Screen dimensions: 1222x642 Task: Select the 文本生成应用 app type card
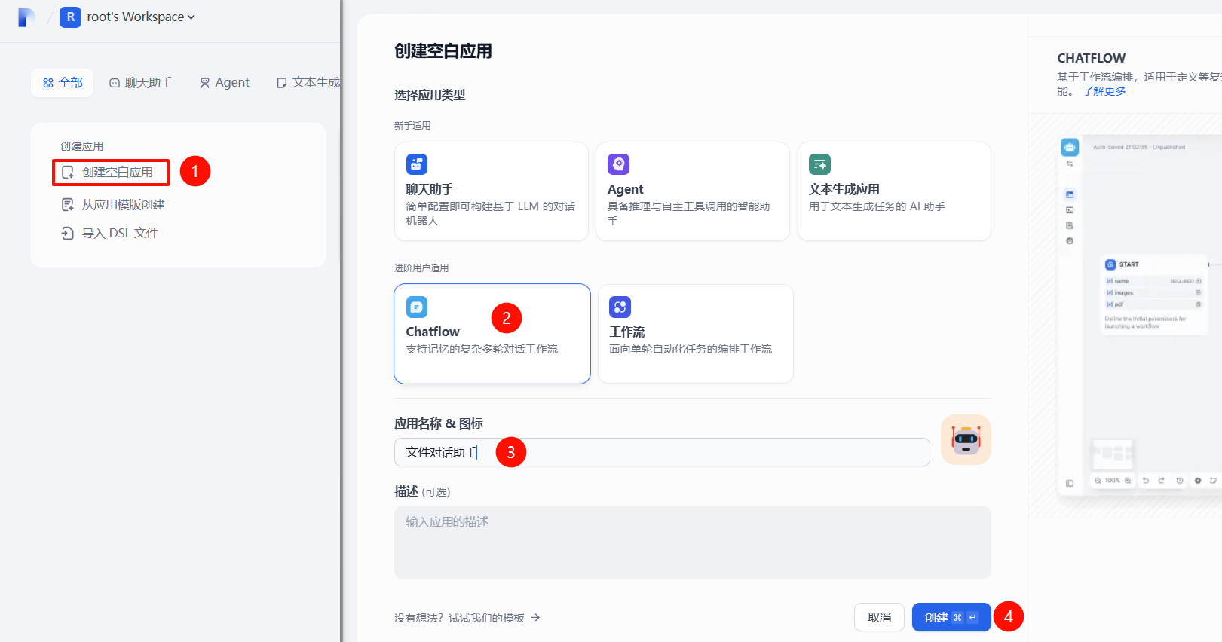tap(894, 191)
